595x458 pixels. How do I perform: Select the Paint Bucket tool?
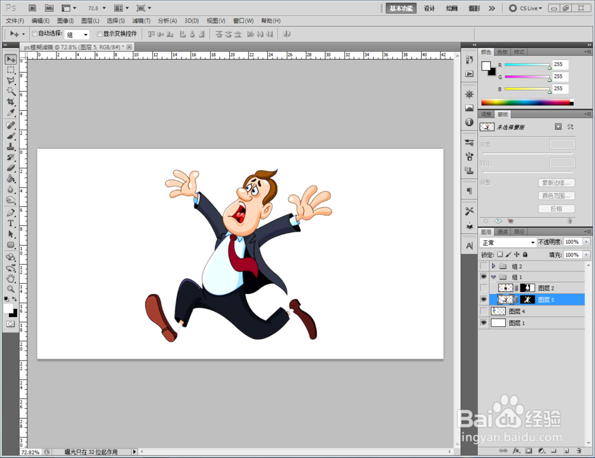pyautogui.click(x=11, y=178)
